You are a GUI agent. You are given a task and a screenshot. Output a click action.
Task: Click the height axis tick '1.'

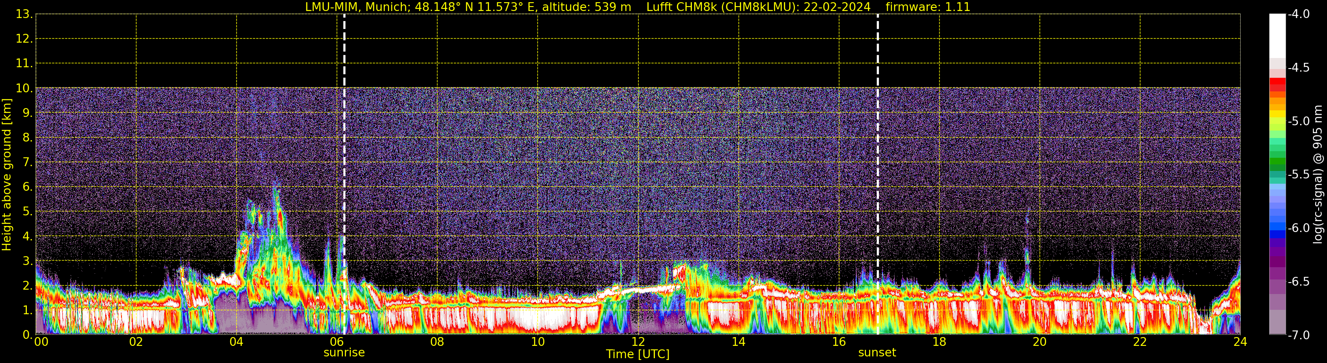pos(27,311)
